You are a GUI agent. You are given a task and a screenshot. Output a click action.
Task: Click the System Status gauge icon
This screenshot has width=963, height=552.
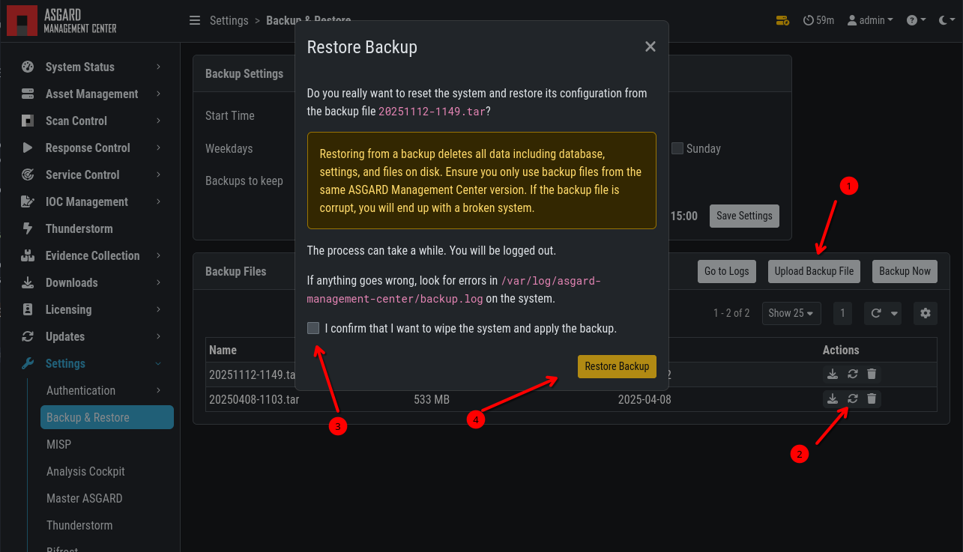28,67
